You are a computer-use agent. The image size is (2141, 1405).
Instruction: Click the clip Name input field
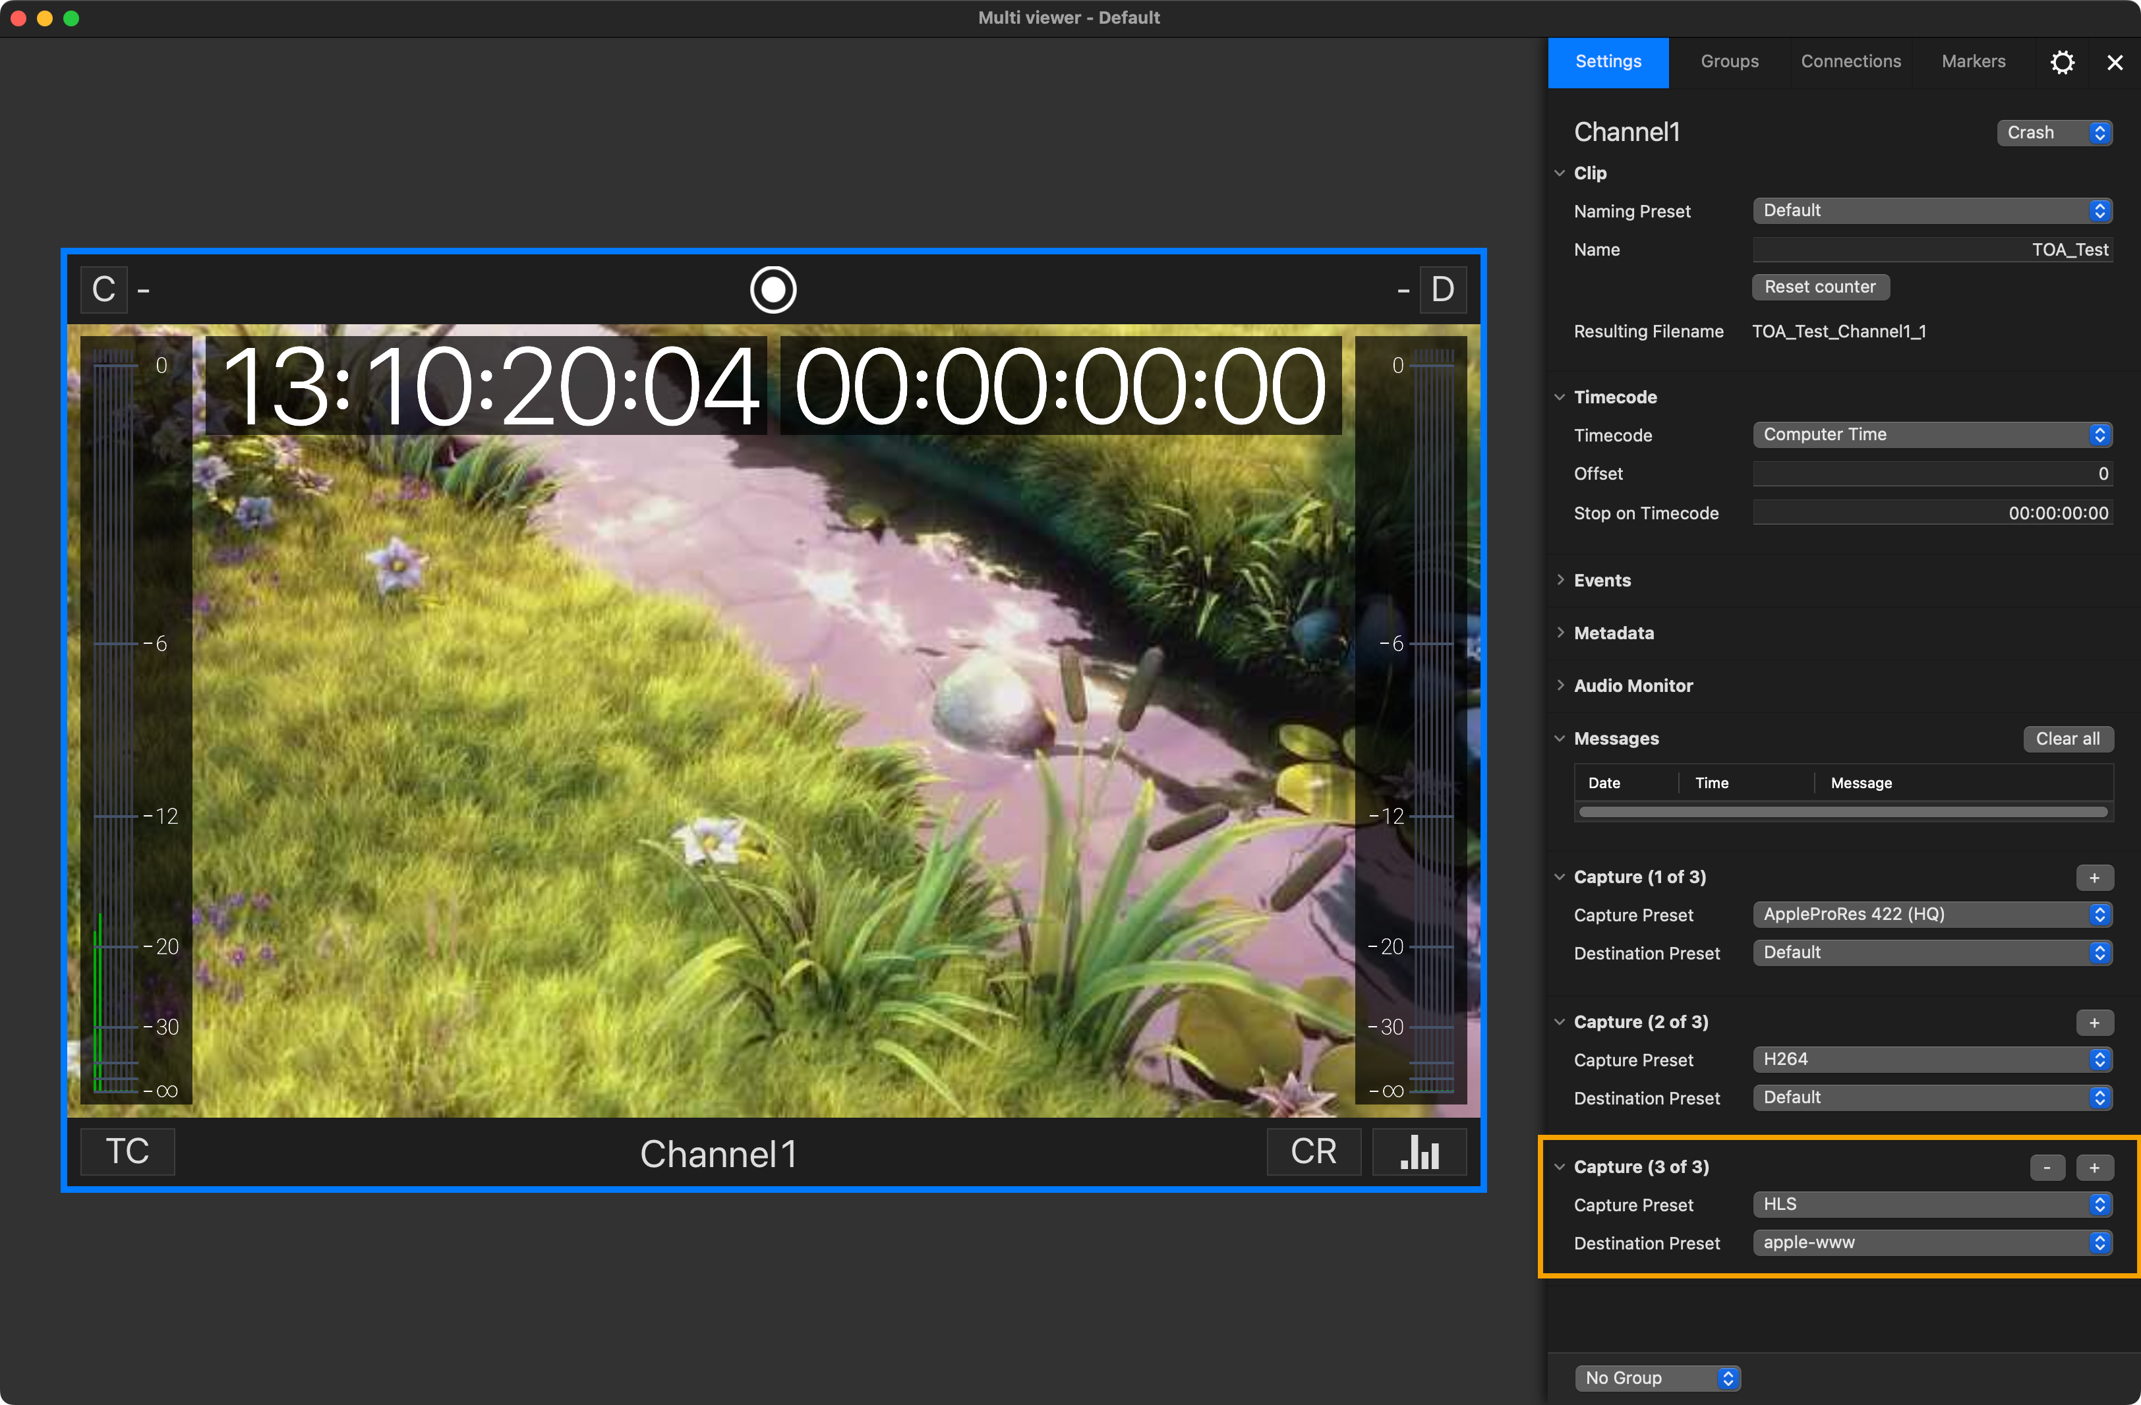click(1932, 250)
